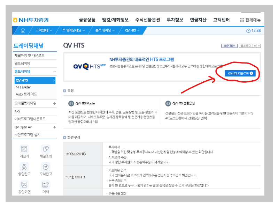Decrease font size with minus button

coord(259,46)
